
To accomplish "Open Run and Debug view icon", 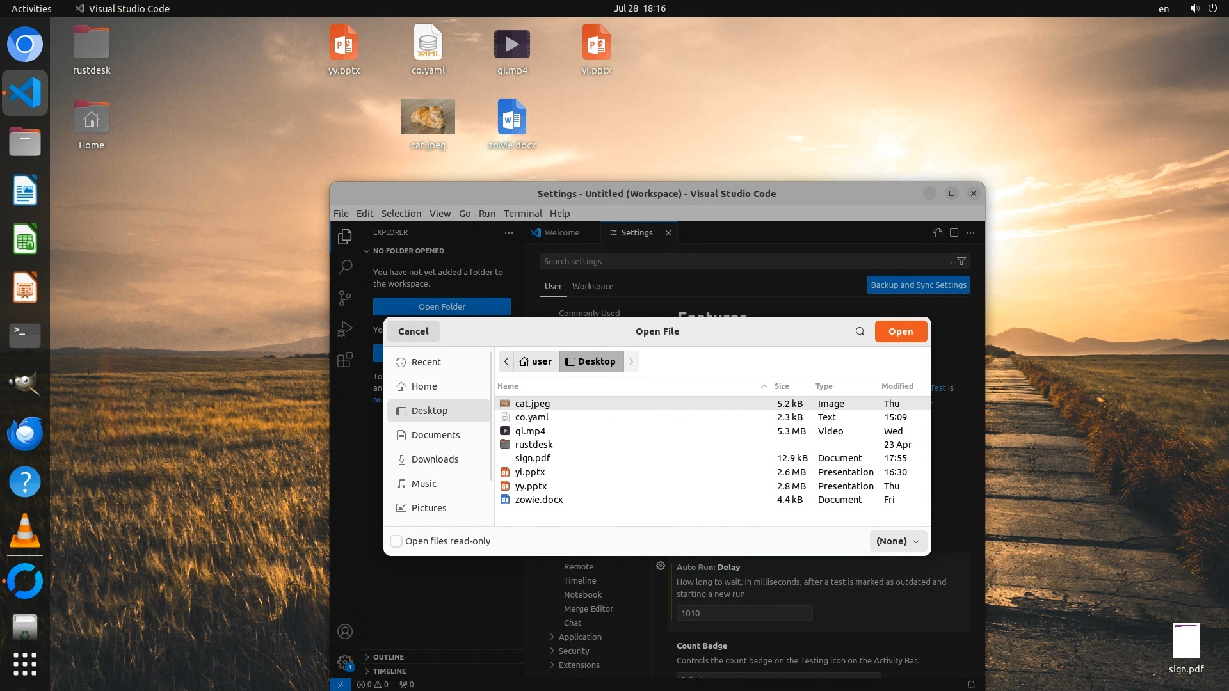I will pyautogui.click(x=345, y=329).
